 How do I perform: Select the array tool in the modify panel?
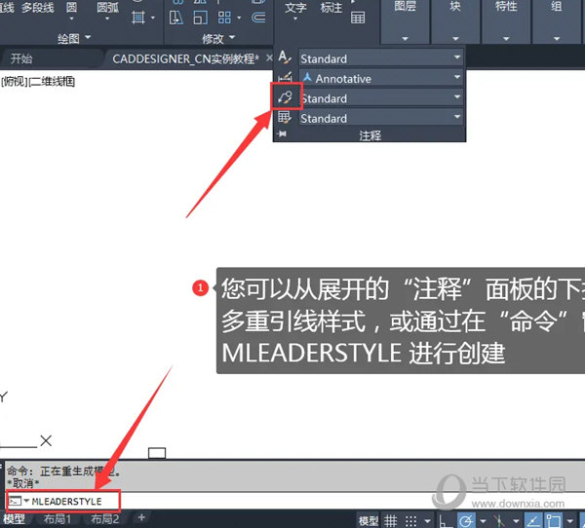224,18
